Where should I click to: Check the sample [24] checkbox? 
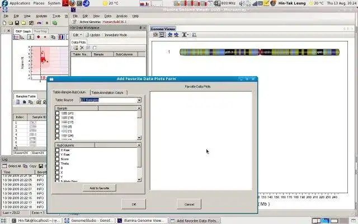point(57,136)
